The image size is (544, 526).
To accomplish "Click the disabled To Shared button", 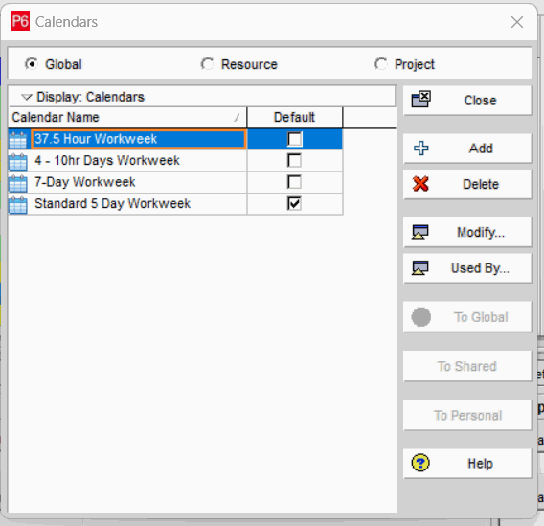I will pyautogui.click(x=467, y=366).
